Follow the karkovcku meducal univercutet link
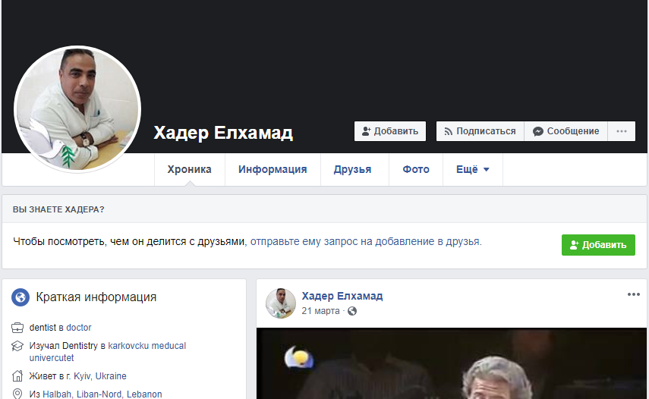Viewport: 649px width, 399px height. point(146,346)
